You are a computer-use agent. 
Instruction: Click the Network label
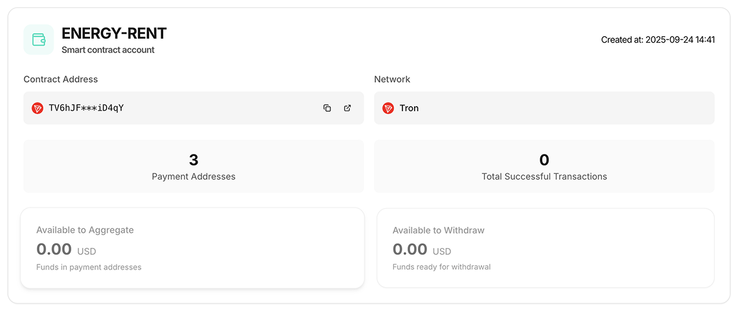click(392, 80)
